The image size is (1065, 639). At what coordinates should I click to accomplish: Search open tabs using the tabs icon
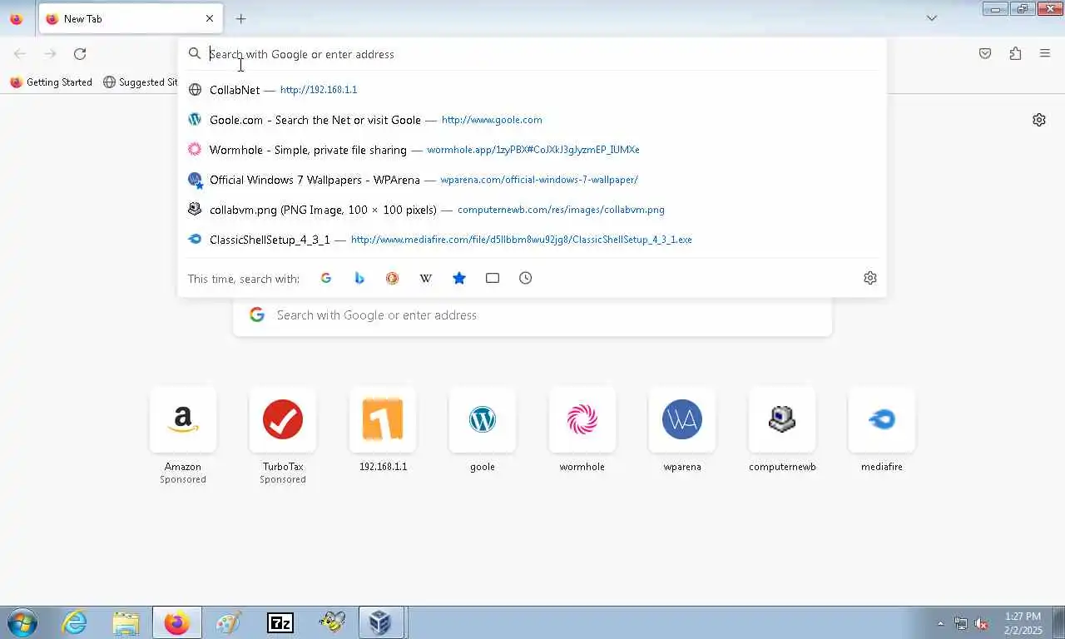coord(493,278)
